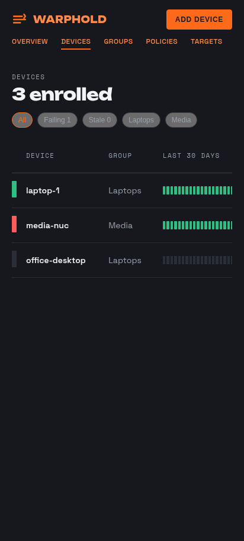The height and width of the screenshot is (541, 244).
Task: Select the All filter chip
Action: (x=22, y=120)
